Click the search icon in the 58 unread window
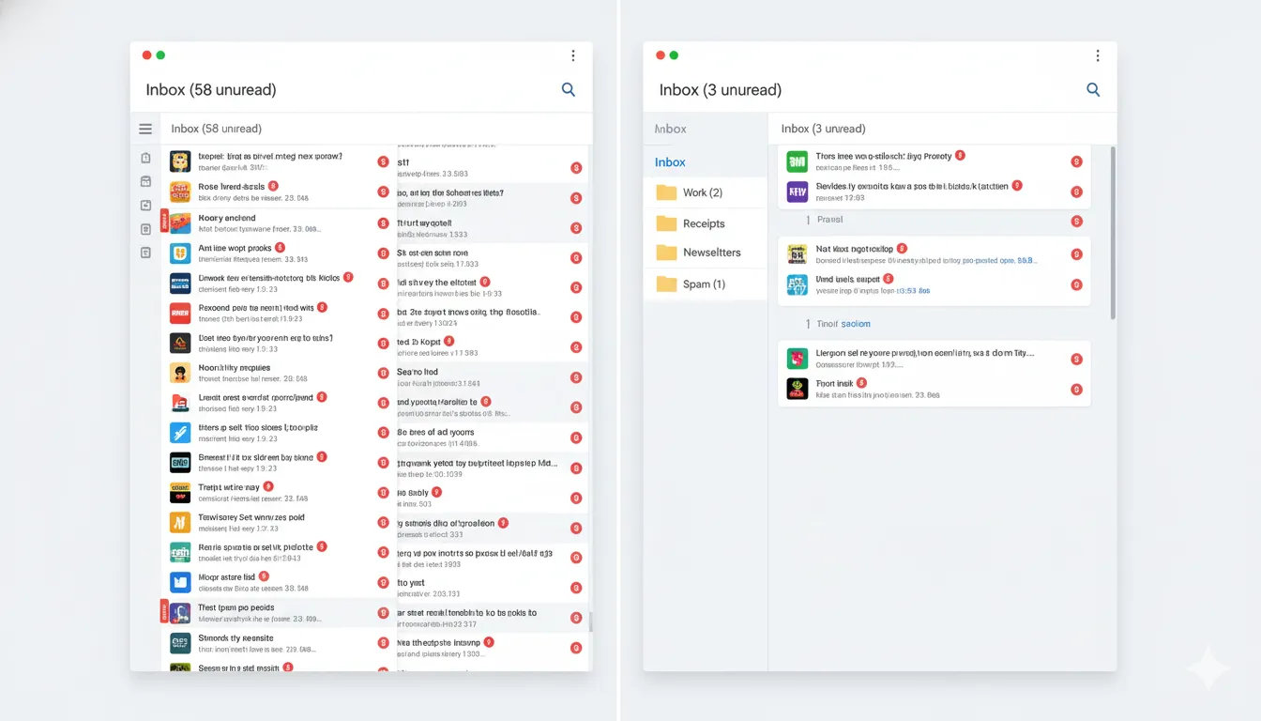 (x=569, y=89)
